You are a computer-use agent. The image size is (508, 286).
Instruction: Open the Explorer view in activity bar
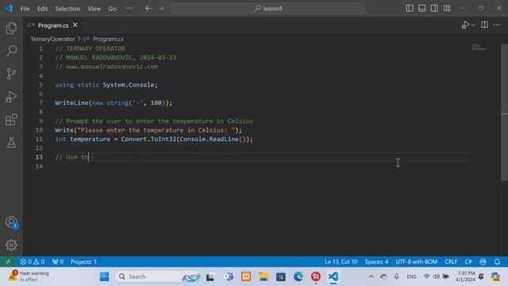click(x=11, y=29)
